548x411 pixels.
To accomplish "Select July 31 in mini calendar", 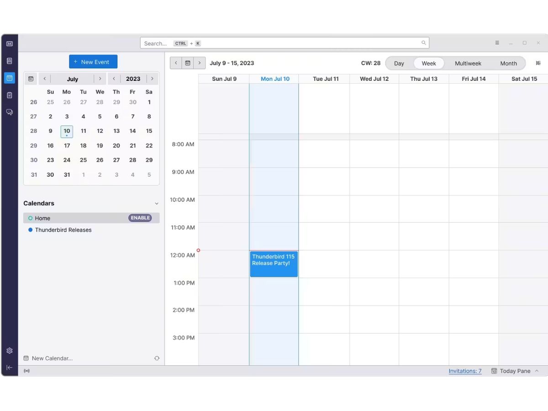I will (x=67, y=175).
